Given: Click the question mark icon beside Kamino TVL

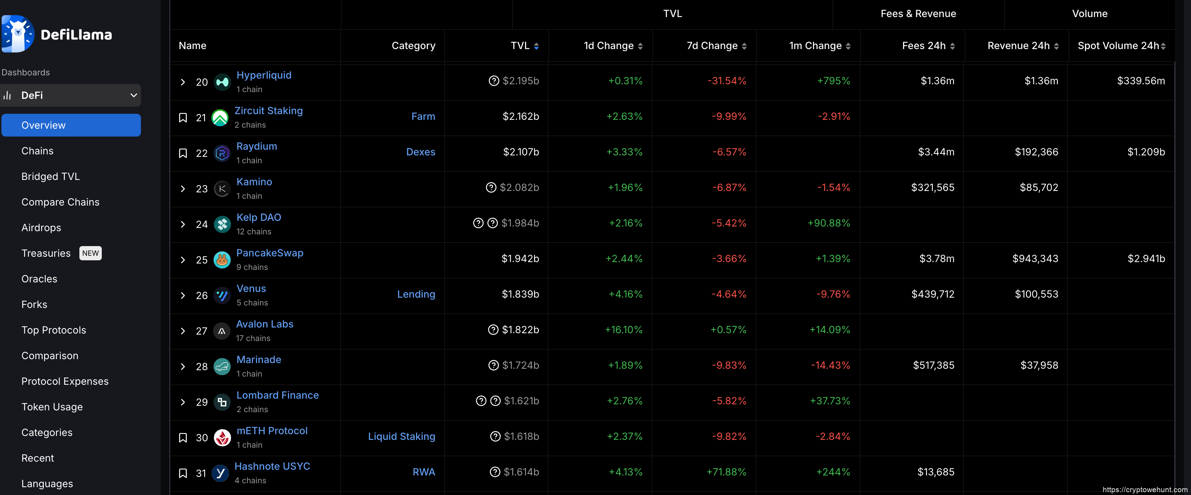Looking at the screenshot, I should click(x=490, y=187).
